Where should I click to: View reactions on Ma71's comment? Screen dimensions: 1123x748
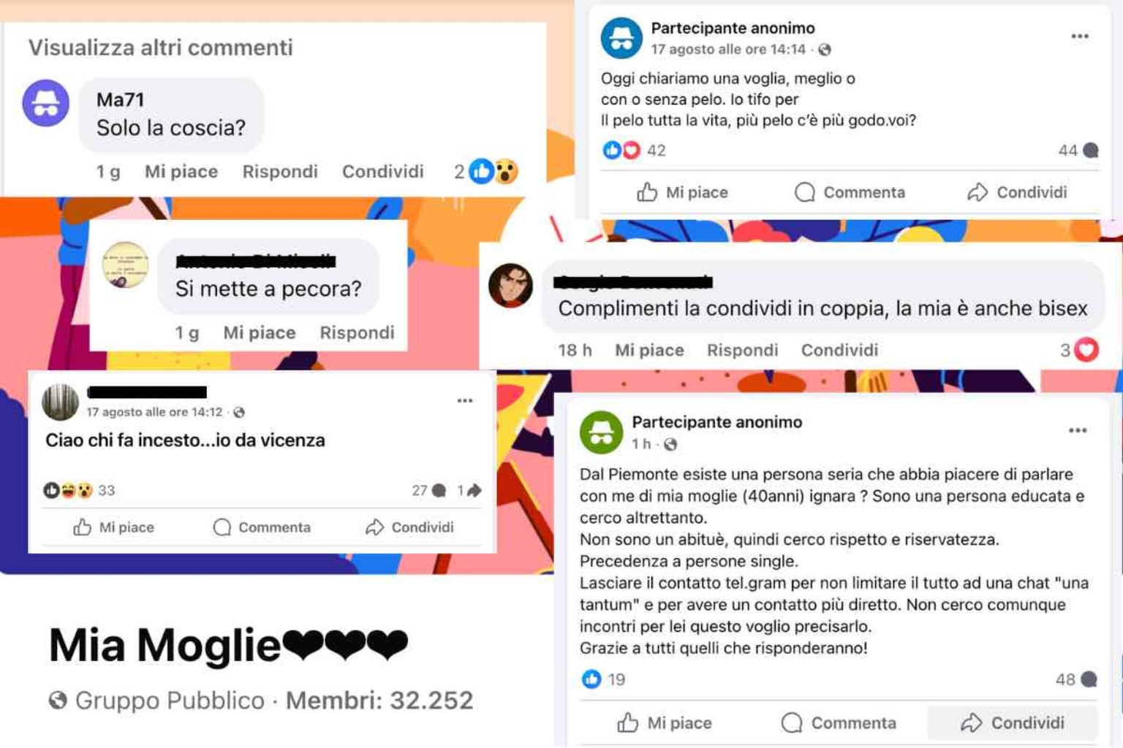pyautogui.click(x=486, y=172)
